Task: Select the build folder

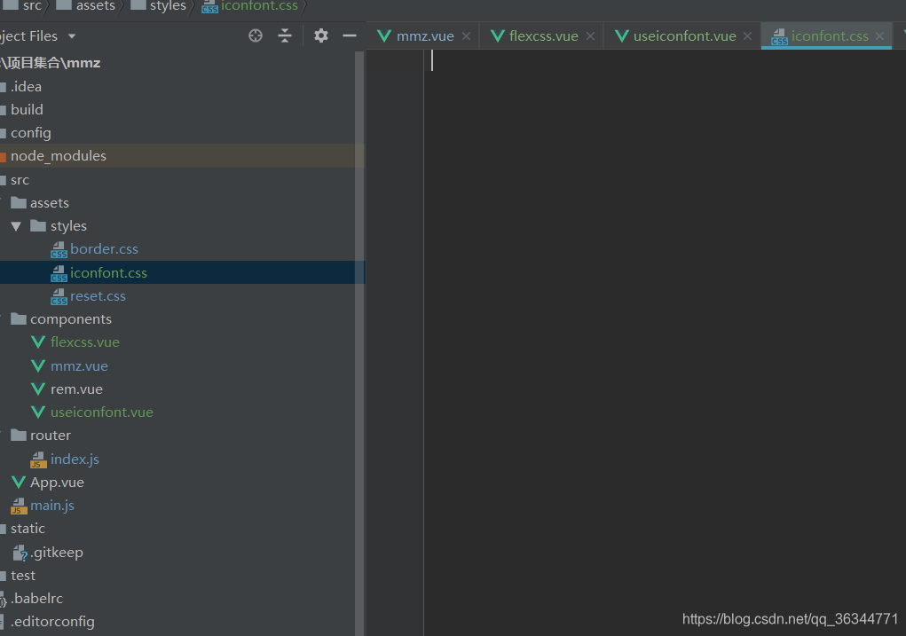Action: (27, 110)
